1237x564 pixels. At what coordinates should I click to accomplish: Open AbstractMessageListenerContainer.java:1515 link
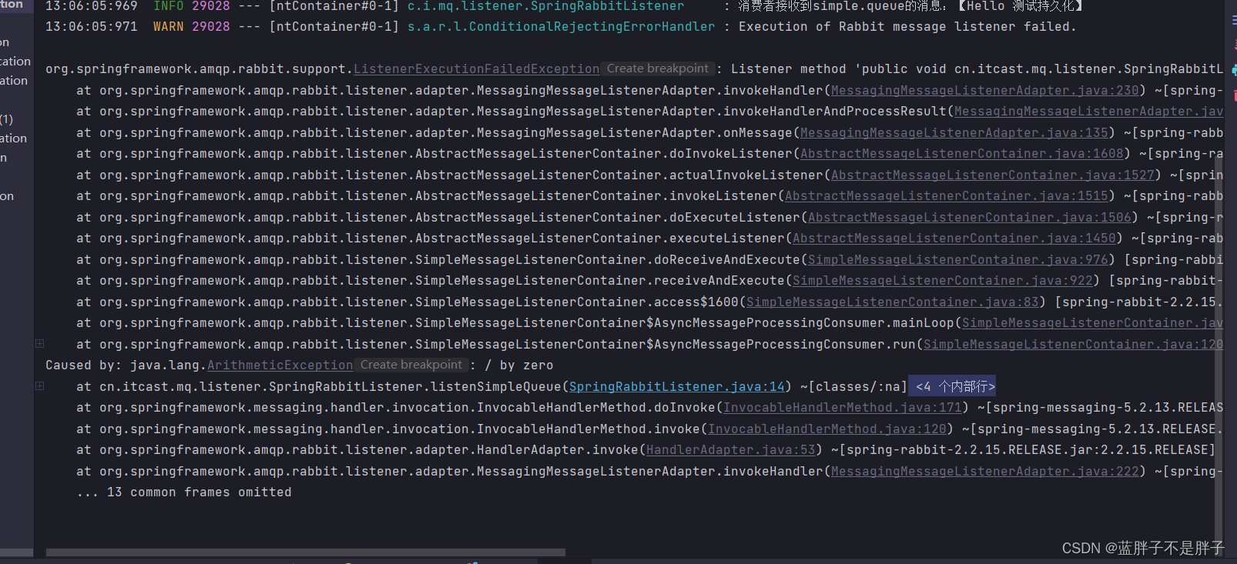[946, 196]
